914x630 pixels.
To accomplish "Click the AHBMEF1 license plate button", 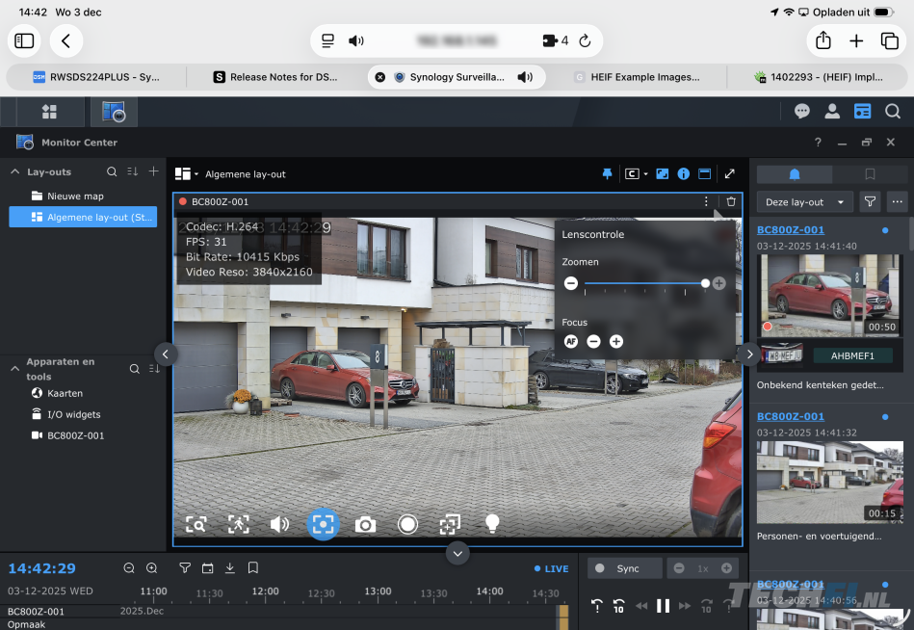I will (x=853, y=354).
